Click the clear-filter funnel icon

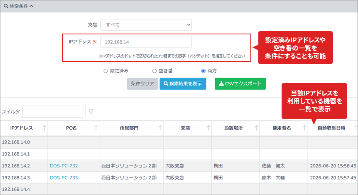pyautogui.click(x=91, y=111)
